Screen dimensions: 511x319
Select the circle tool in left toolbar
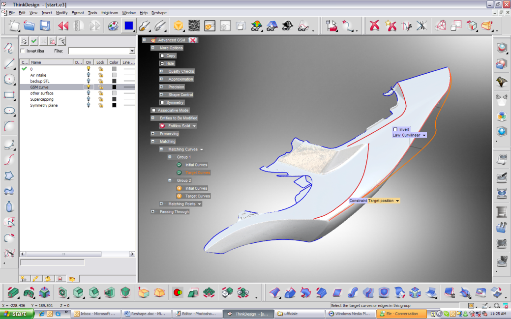9,79
